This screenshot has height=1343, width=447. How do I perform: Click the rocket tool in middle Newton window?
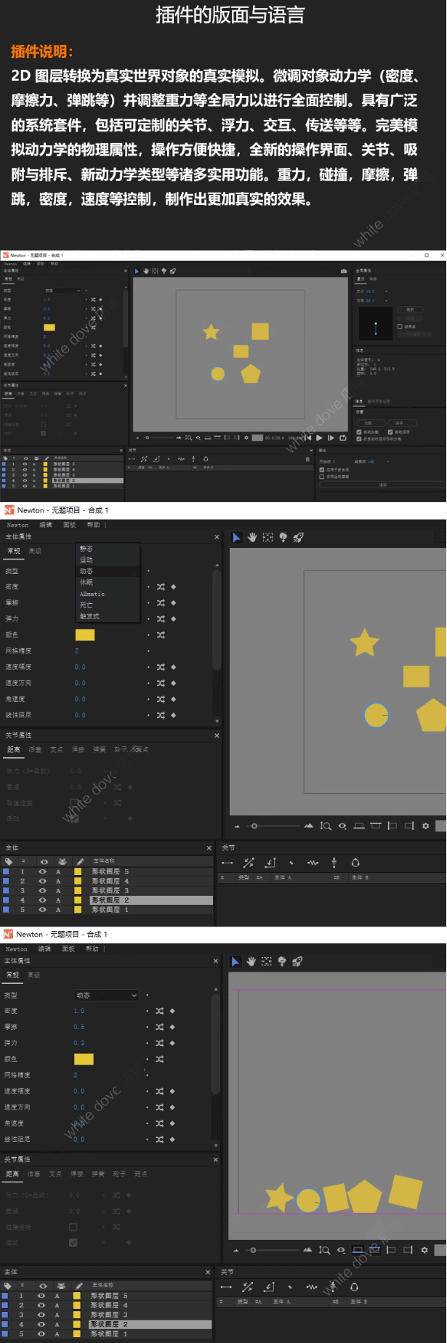[298, 537]
